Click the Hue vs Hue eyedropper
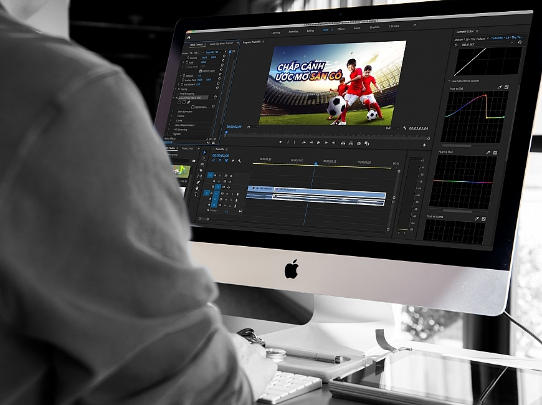542x405 pixels. 488,152
